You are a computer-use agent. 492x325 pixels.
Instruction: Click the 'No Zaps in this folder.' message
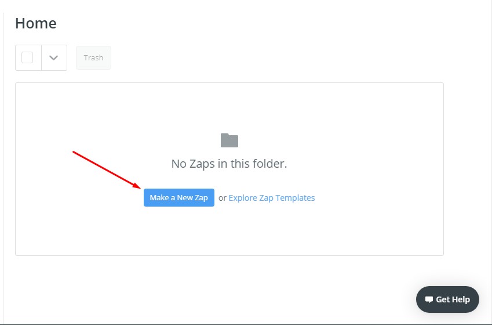[229, 164]
